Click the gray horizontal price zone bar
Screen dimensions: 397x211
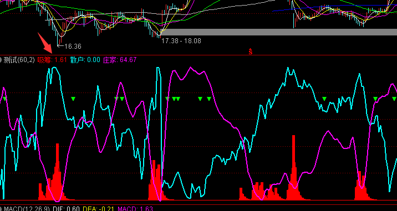(x=279, y=32)
